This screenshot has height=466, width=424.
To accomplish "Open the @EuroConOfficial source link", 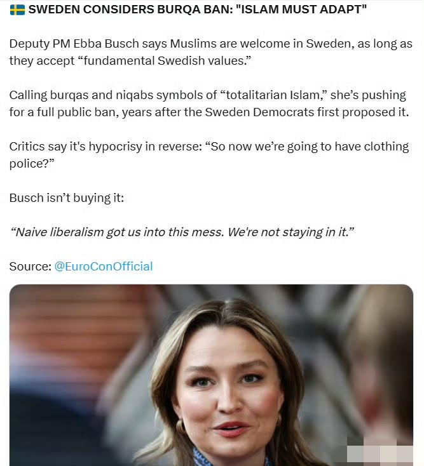I will pos(104,266).
